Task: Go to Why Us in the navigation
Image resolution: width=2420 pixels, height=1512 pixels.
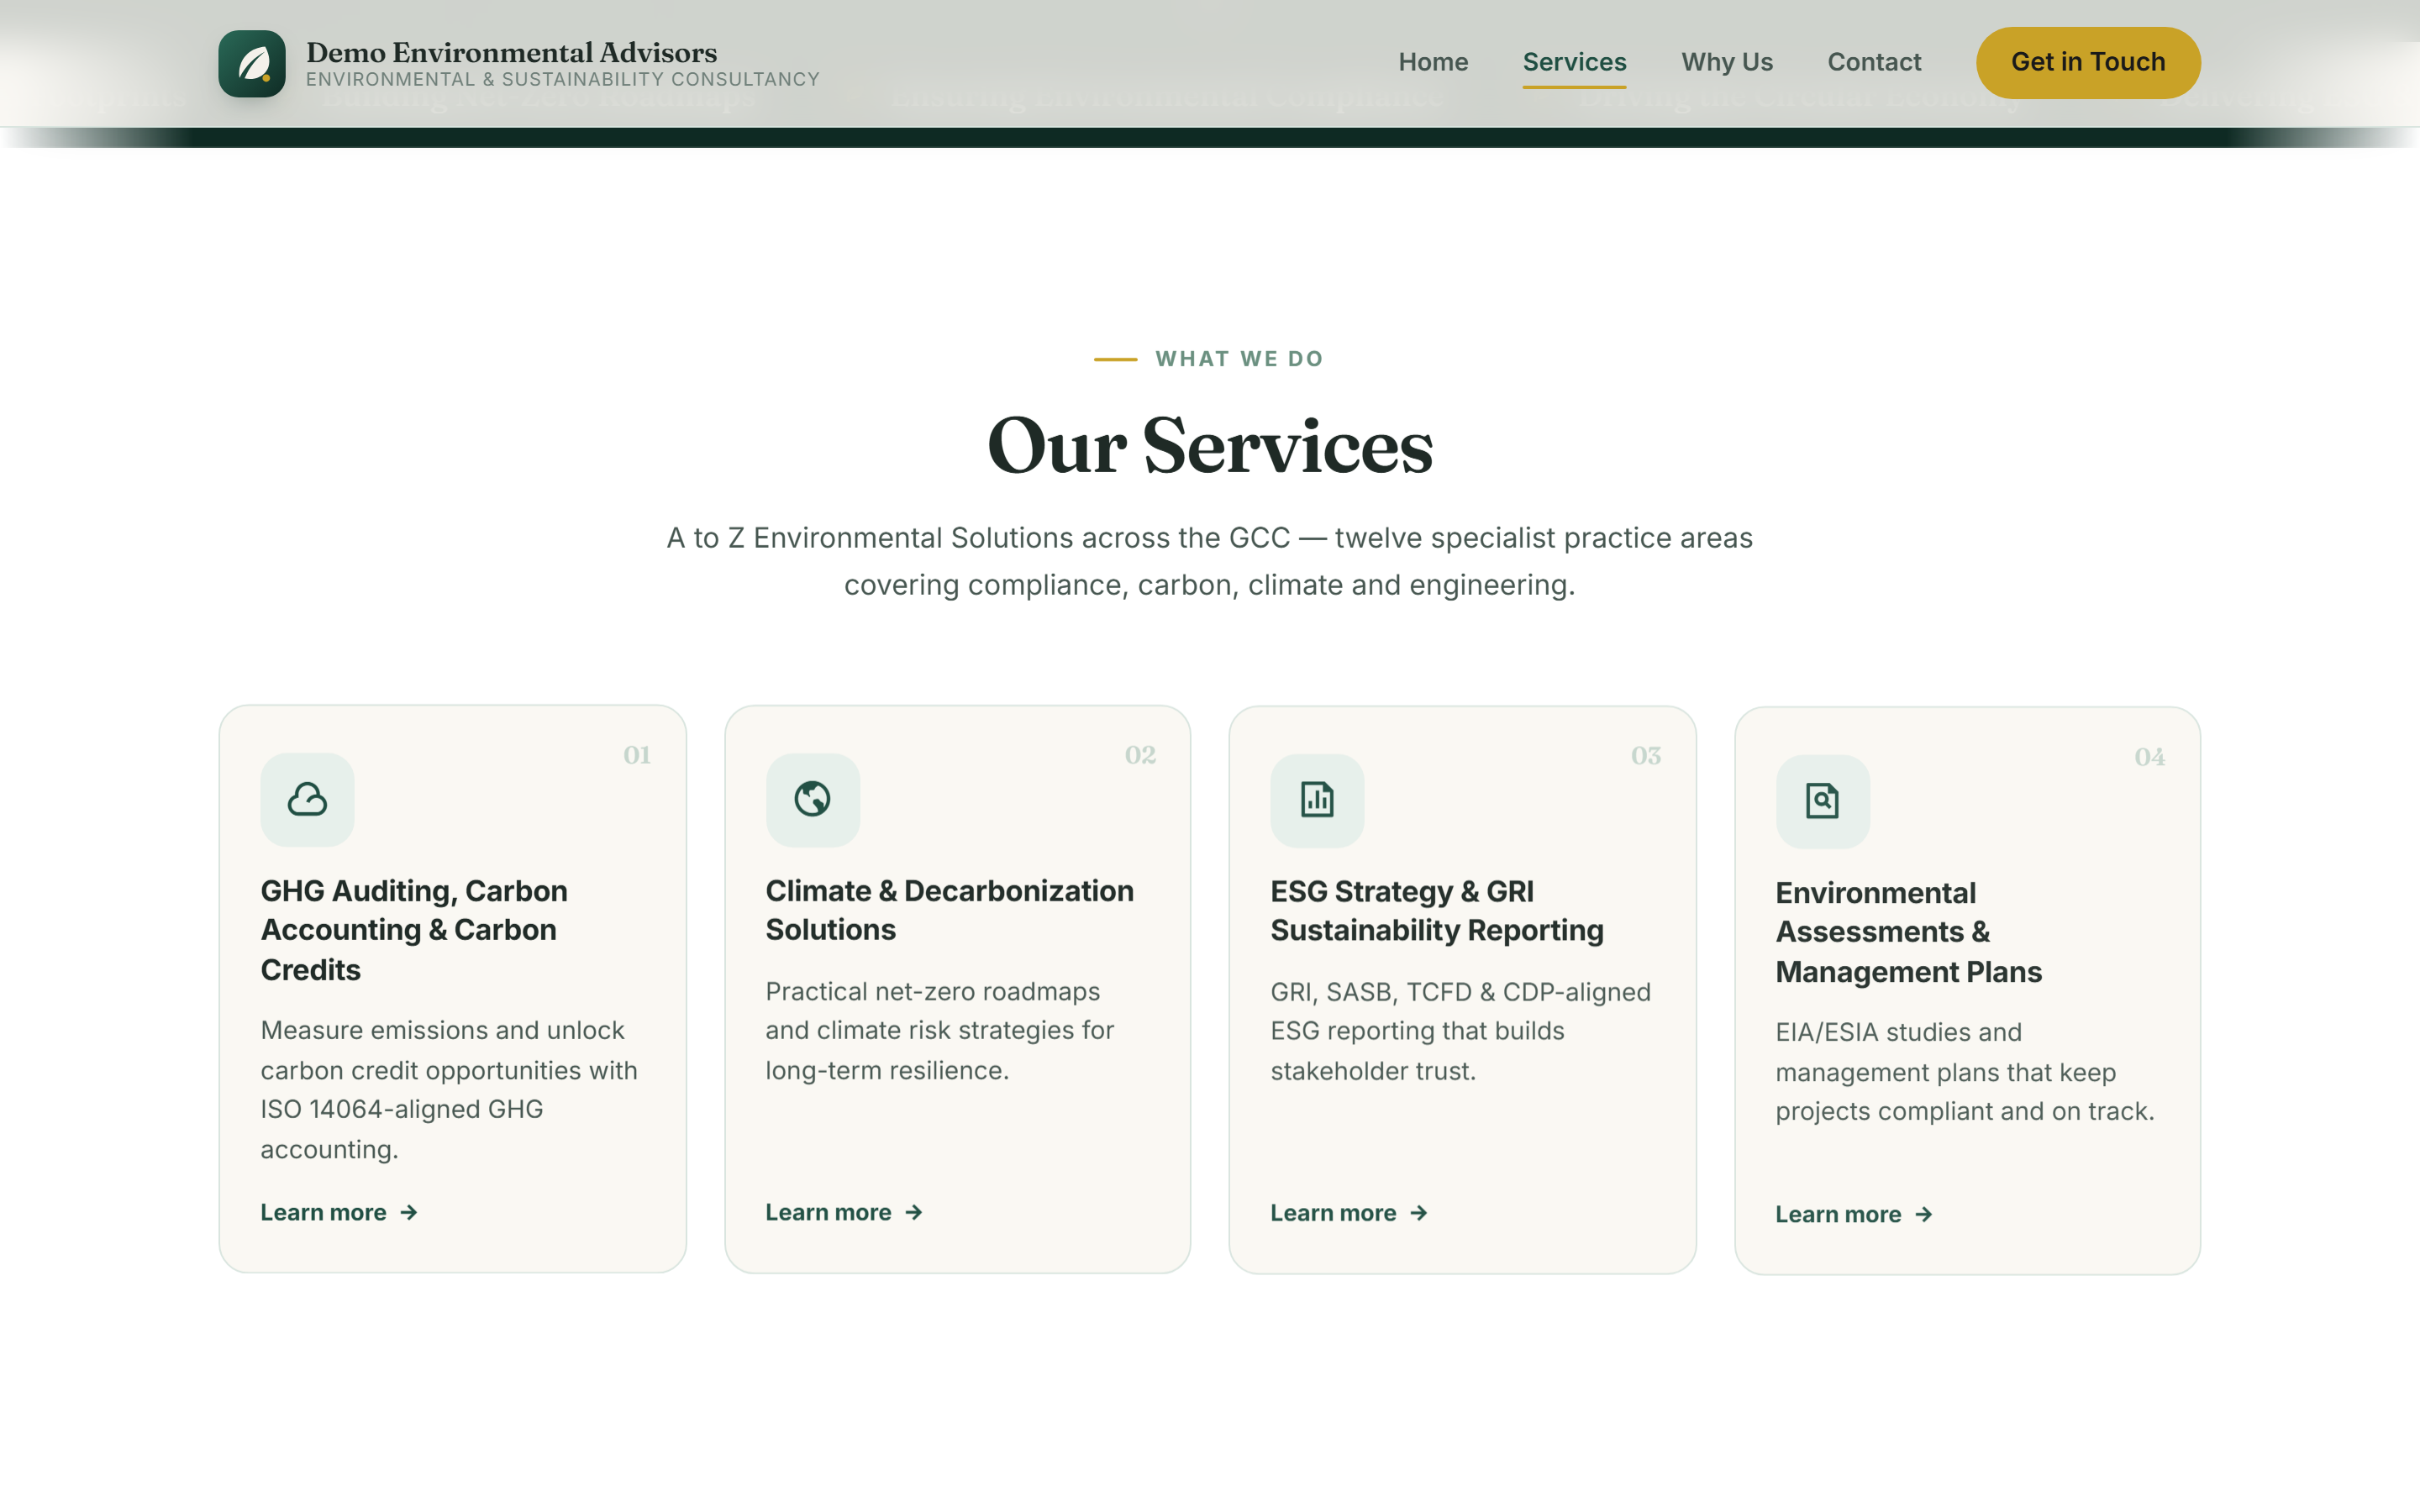Action: point(1727,62)
